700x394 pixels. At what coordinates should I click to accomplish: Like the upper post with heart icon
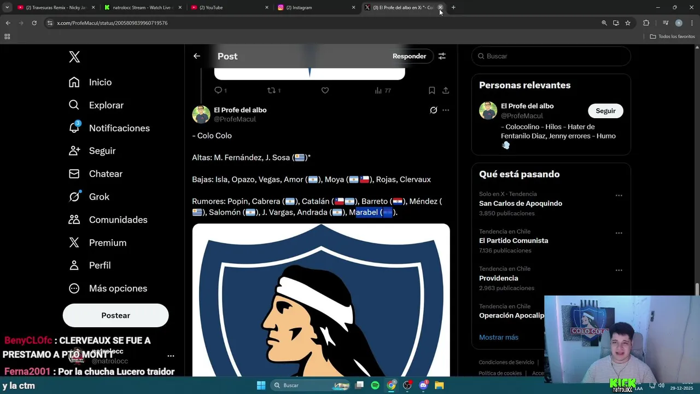click(x=325, y=90)
